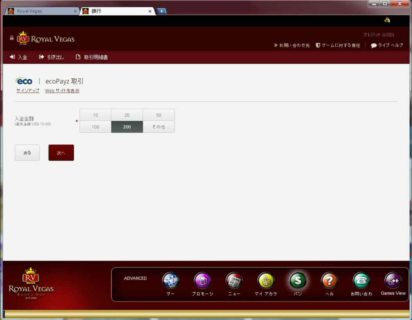The image size is (412, 320).
Task: Switch to the Royal Vegas browser tab
Action: click(40, 11)
